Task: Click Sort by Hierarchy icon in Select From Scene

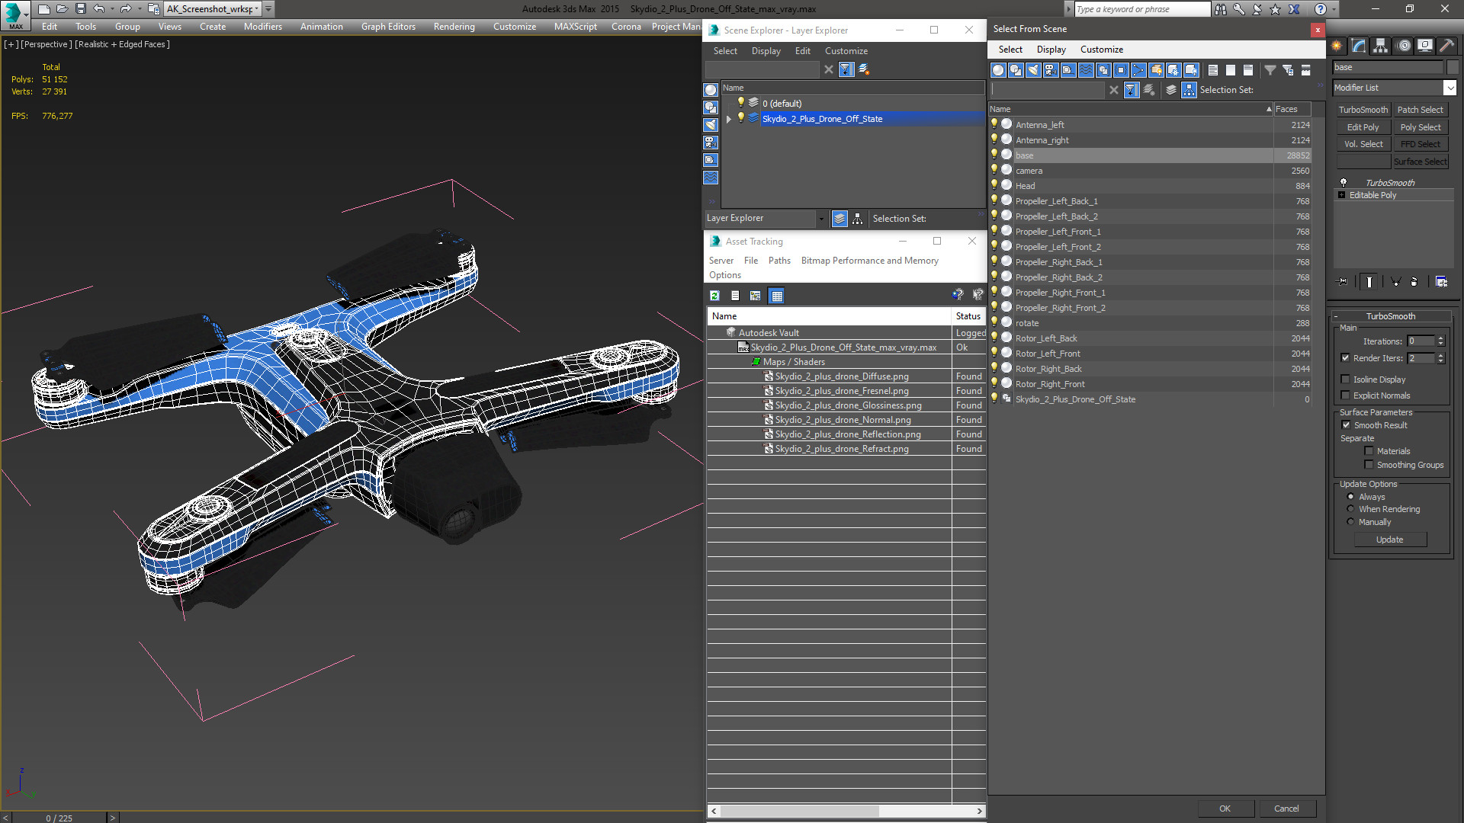Action: tap(1189, 90)
